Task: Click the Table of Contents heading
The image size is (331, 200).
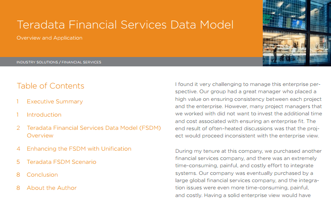Action: pyautogui.click(x=50, y=86)
